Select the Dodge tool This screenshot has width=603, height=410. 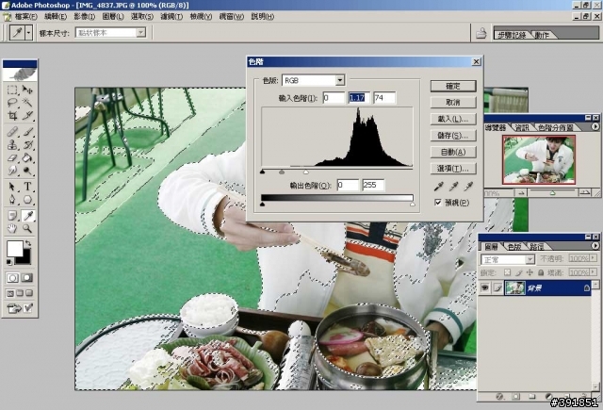coord(27,171)
